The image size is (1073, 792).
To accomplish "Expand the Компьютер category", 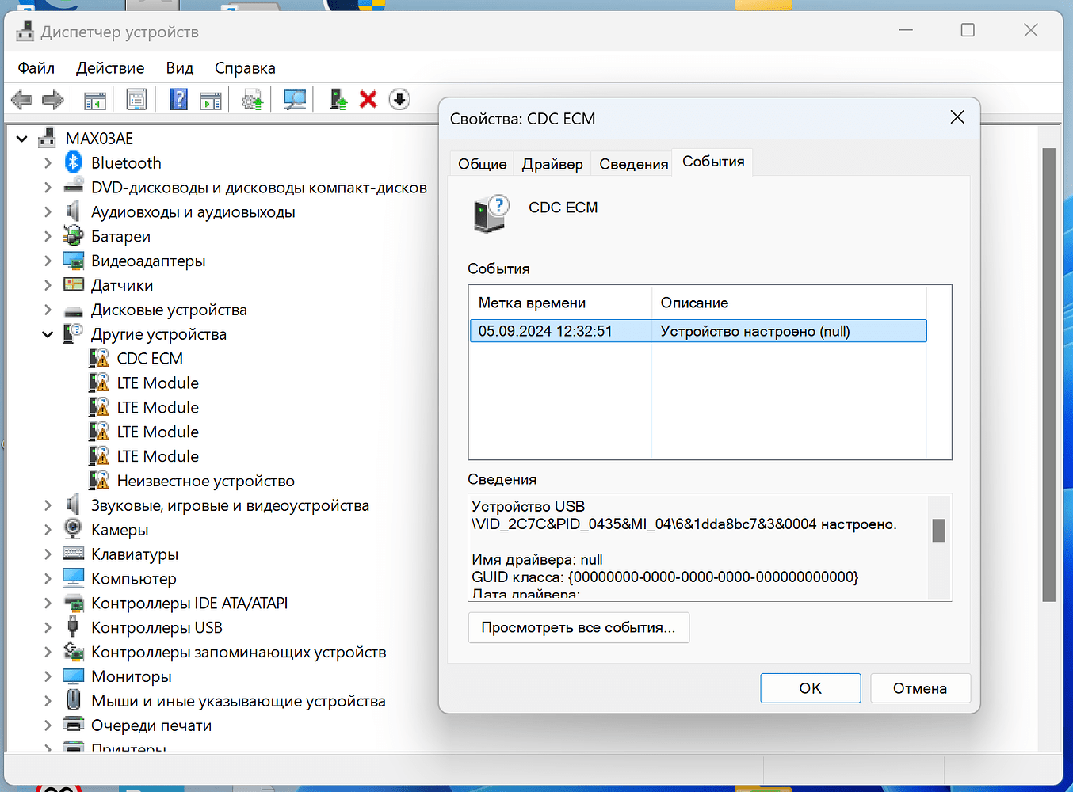I will coord(48,578).
